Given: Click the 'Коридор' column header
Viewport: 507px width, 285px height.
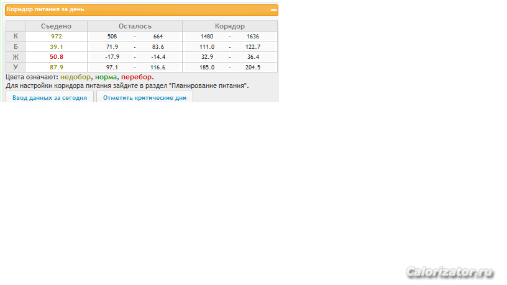Looking at the screenshot, I should pyautogui.click(x=230, y=26).
